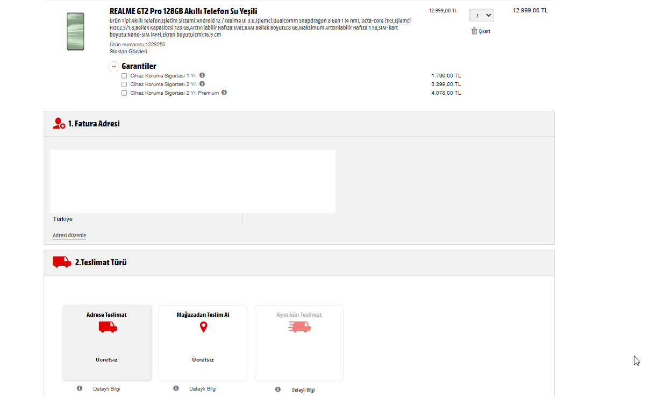Viewport: 650px width, 397px height.
Task: Click info icon for 2 Yıl Premium insurance
Action: 224,93
